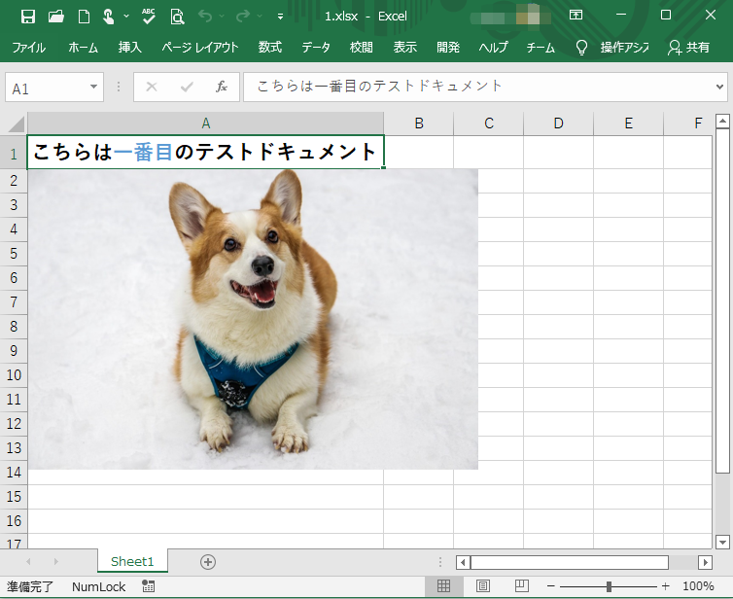Open the ヘルプ tab

coord(493,48)
